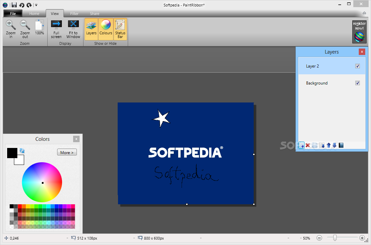Click the 0,246 cursor position readout

point(14,238)
